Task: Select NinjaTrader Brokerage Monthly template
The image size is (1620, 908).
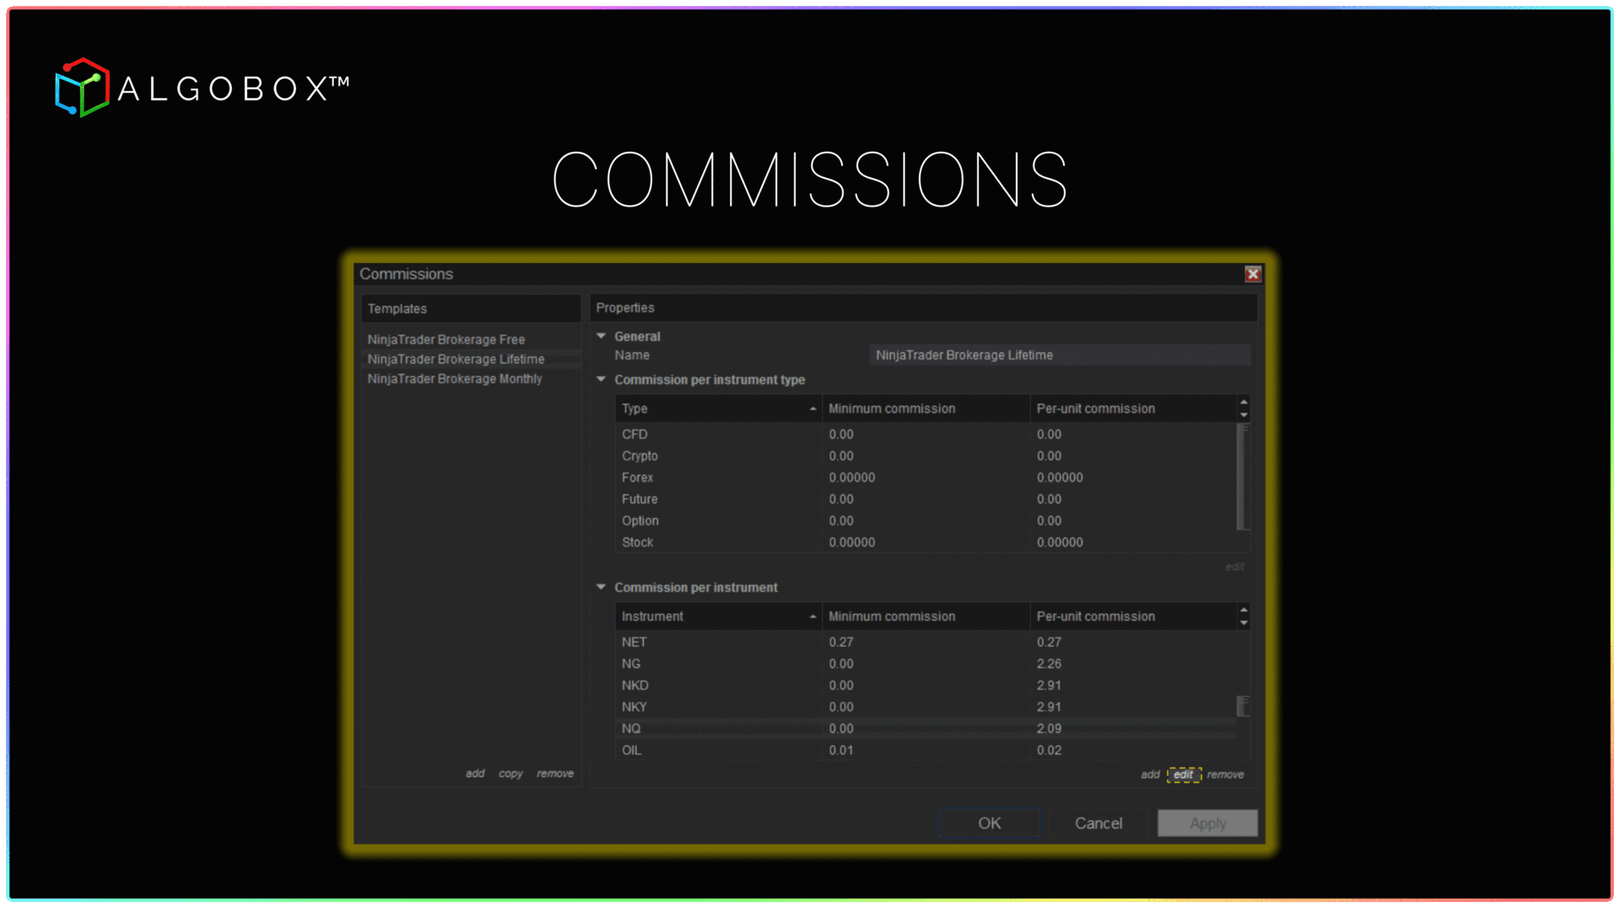Action: point(454,379)
